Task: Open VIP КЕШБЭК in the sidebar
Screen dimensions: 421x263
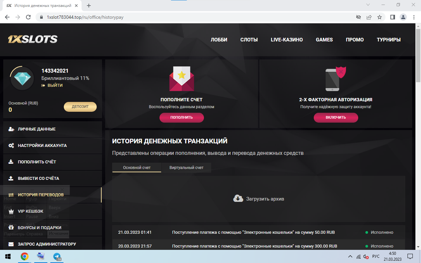Action: point(53,211)
